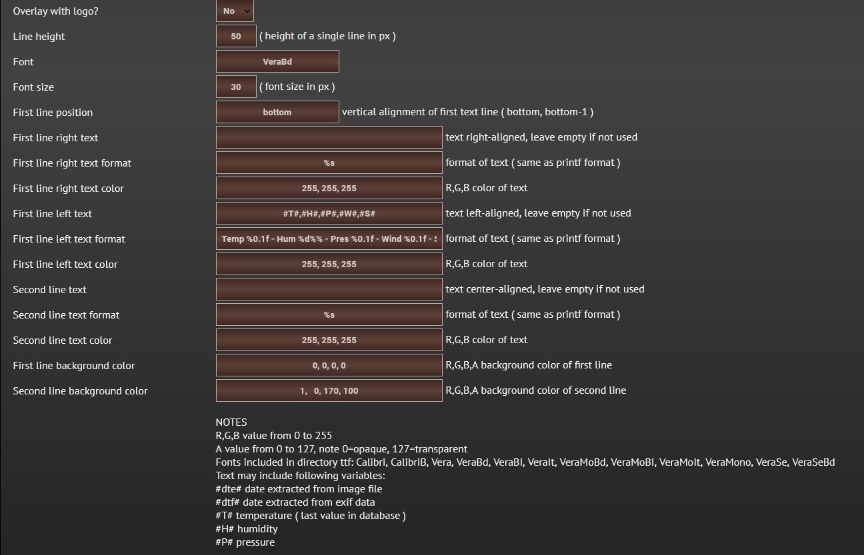Select the Temp %0.1f format field
The width and height of the screenshot is (864, 555).
pos(329,239)
